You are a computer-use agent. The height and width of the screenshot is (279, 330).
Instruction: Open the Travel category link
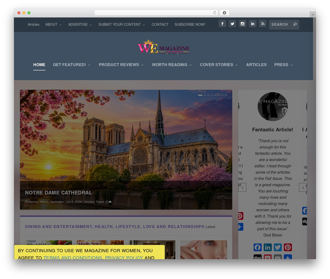100,202
